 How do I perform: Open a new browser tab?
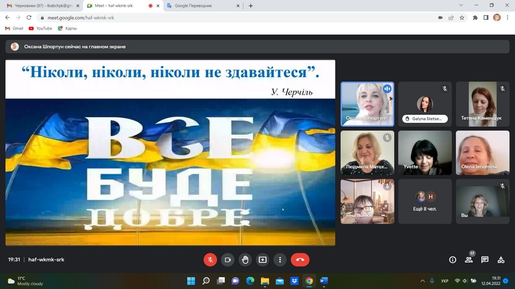(x=250, y=6)
